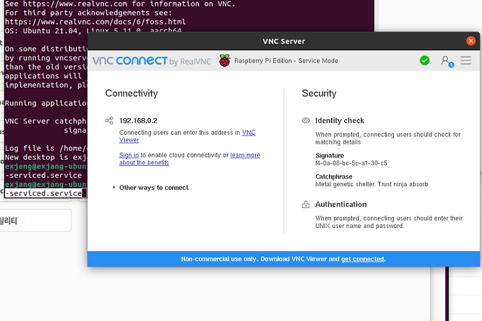Click the share icon beside 192.168.0.2
The height and width of the screenshot is (321, 482).
pyautogui.click(x=109, y=121)
